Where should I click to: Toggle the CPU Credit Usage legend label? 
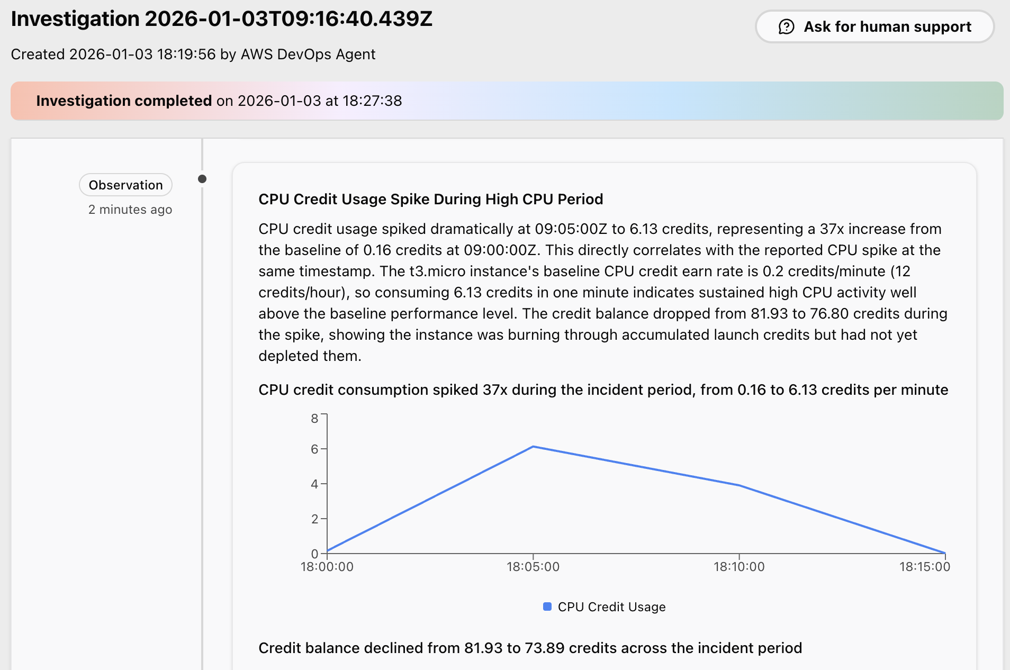[x=611, y=607]
